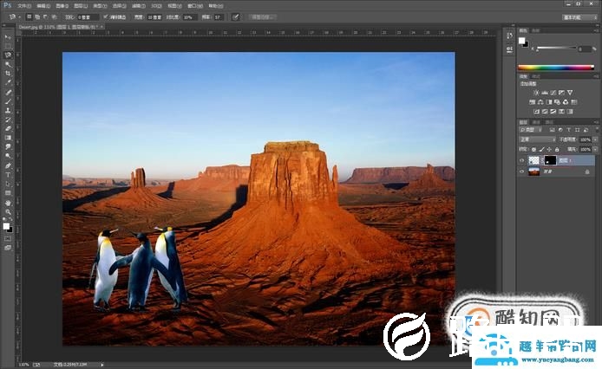
Task: Open the layer fill dropdown arrow
Action: (595, 149)
